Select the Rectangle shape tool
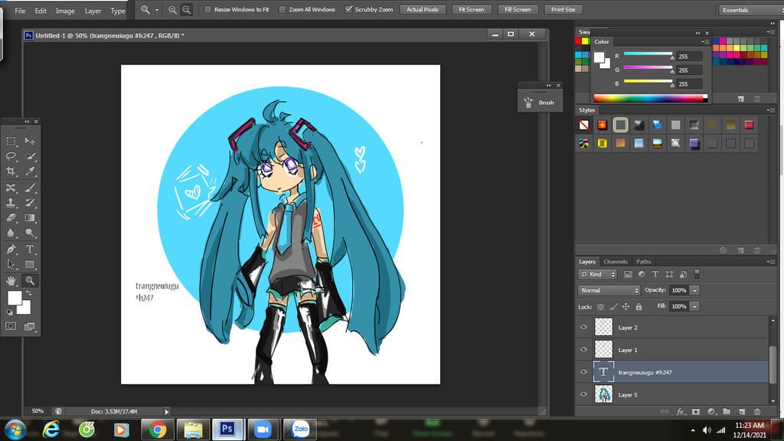 click(x=30, y=264)
